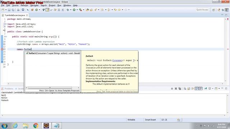
Task: Collapse the main method fold marker
Action: [x=6, y=37]
